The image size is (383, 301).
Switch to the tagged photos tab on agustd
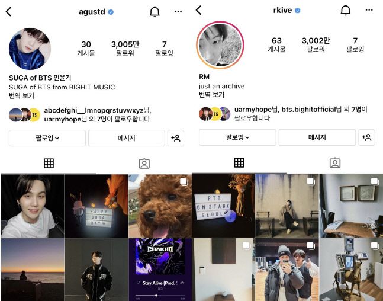[144, 164]
